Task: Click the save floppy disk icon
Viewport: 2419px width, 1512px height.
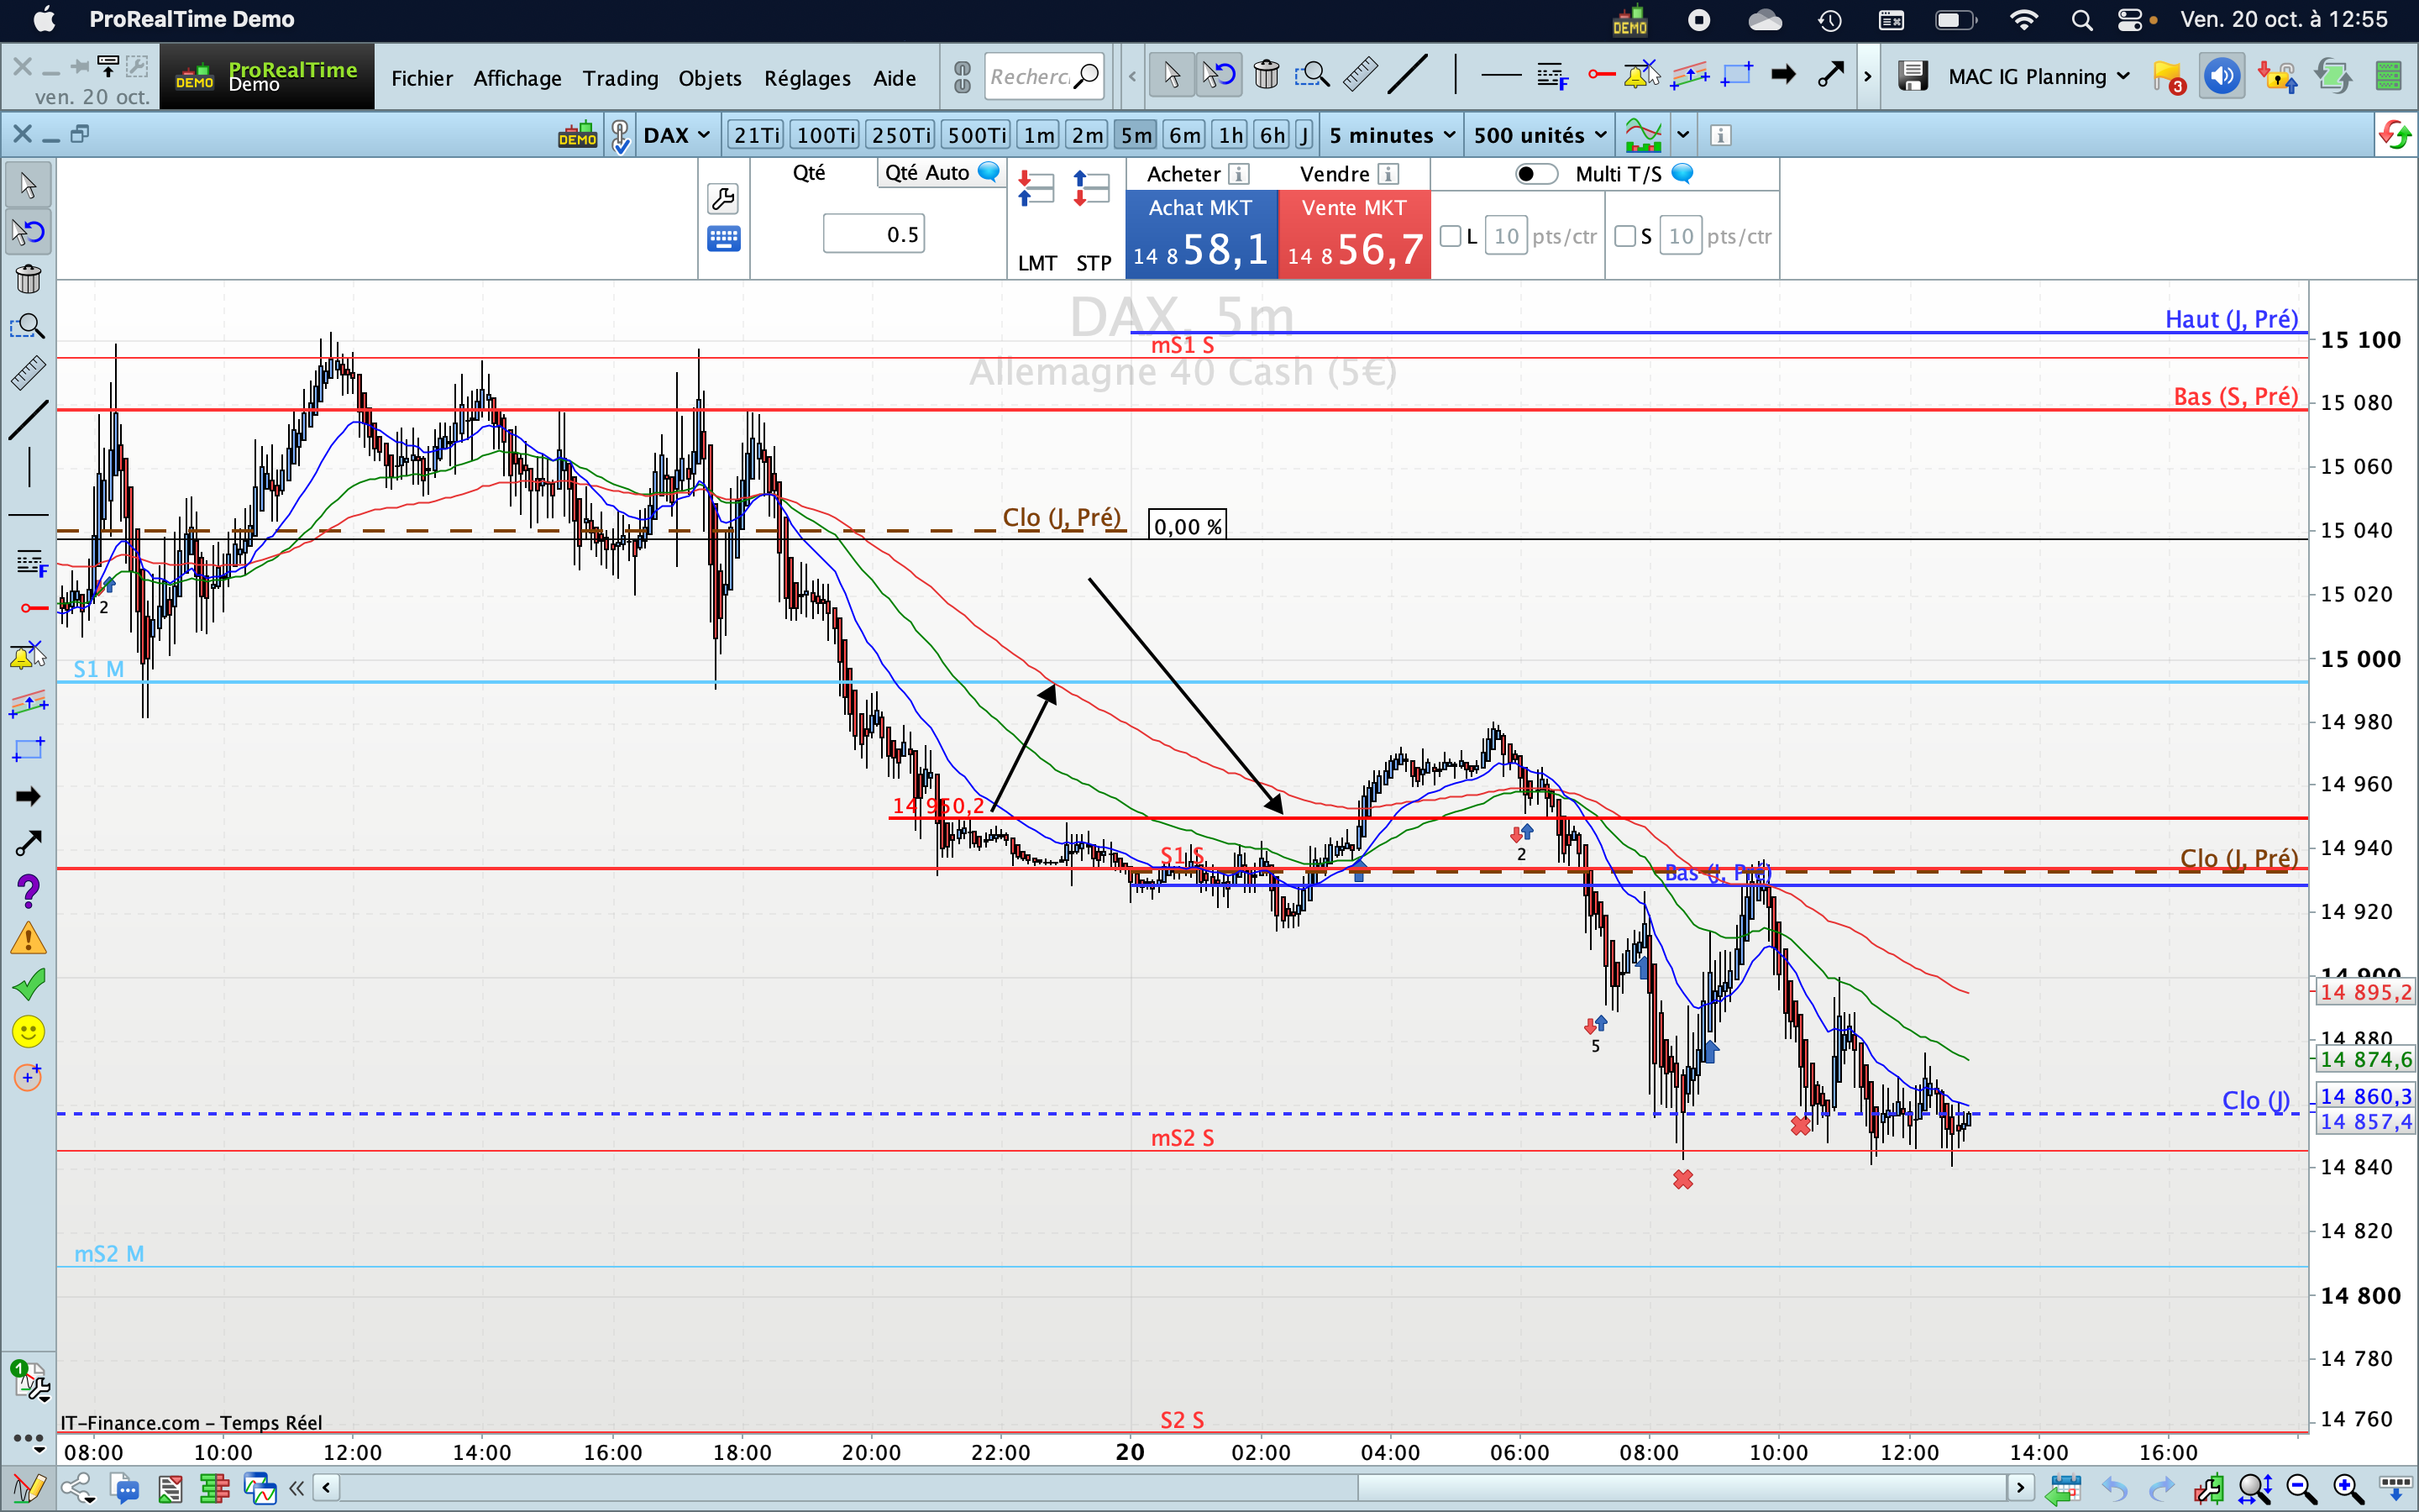Action: pos(1913,76)
